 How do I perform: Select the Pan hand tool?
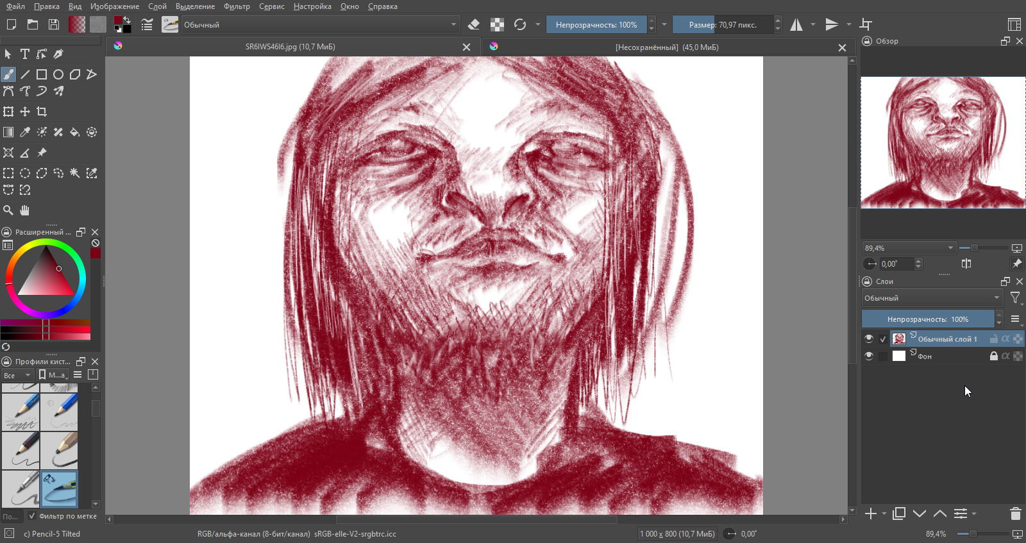(x=25, y=210)
